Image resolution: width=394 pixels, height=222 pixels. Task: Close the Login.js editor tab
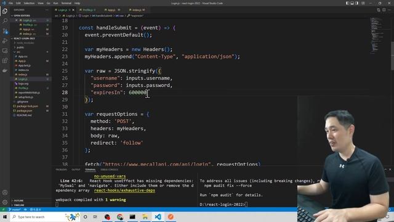[73, 10]
